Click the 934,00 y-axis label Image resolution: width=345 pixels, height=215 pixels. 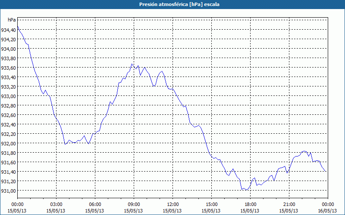click(9, 49)
